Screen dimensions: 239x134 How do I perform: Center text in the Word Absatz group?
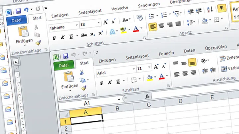tap(161, 26)
